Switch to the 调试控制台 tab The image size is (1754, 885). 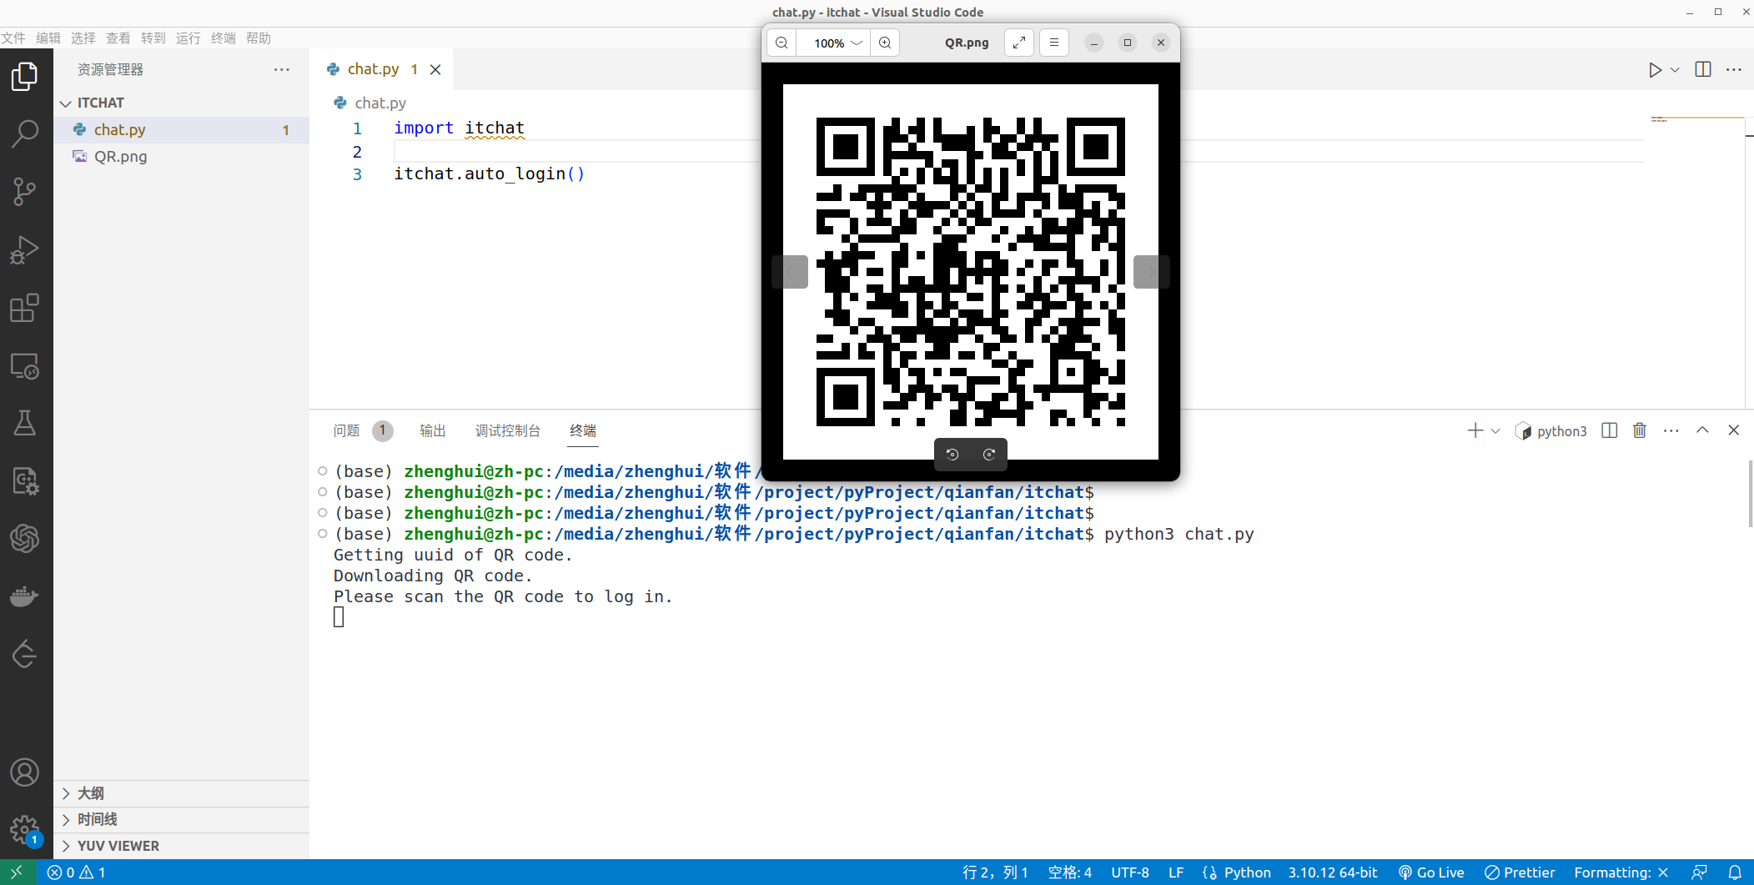pos(508,430)
